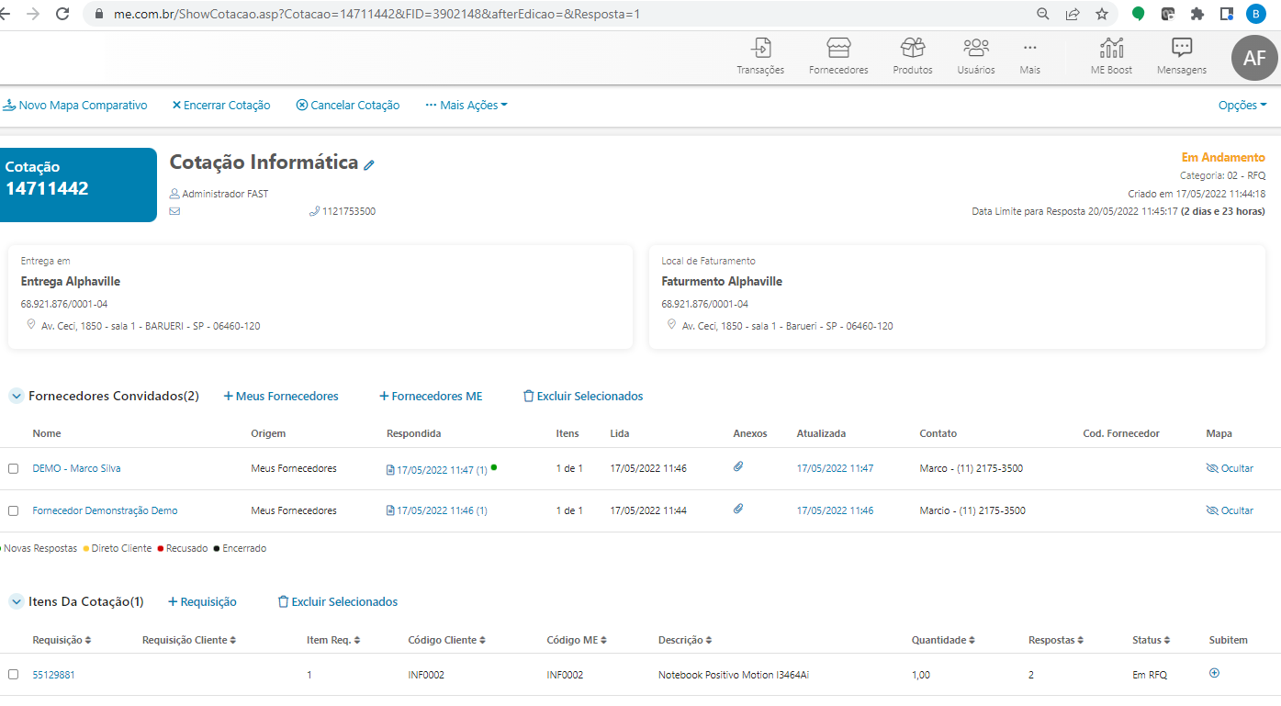Open attachment paperclip for Fornecedor Demonstração Demo

pyautogui.click(x=738, y=509)
